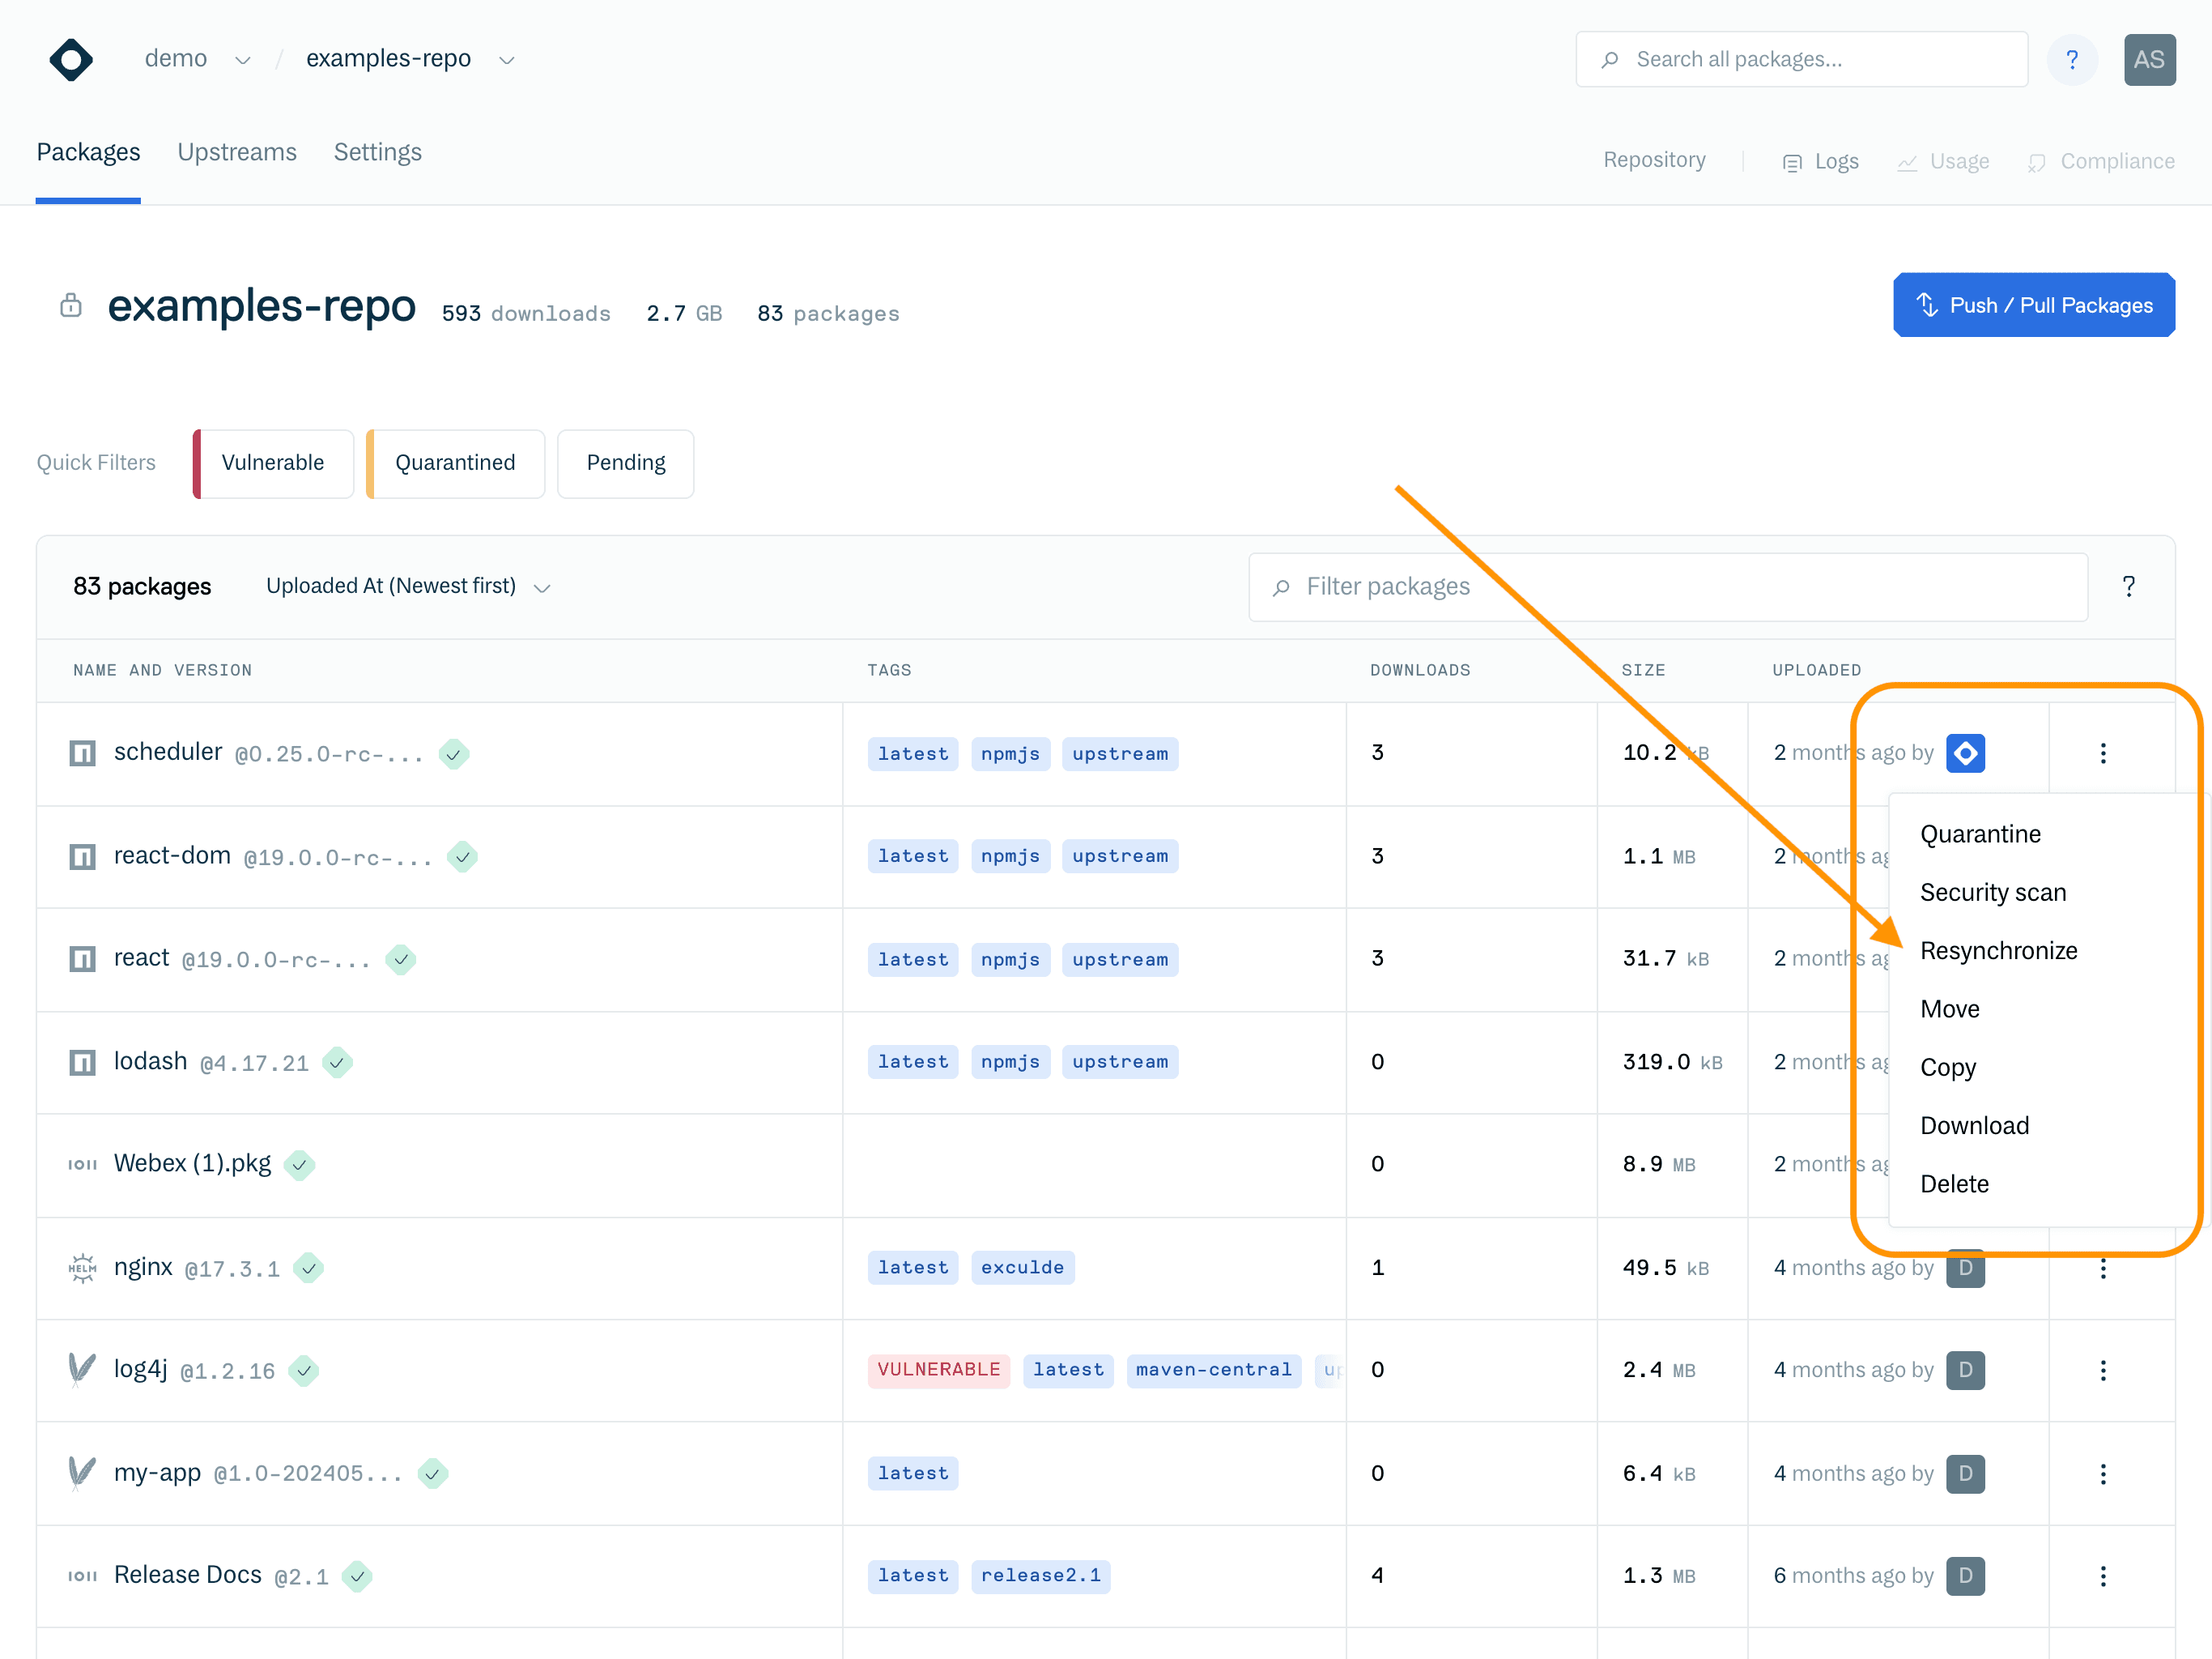Expand the examples-repo repository dropdown
This screenshot has width=2212, height=1659.
click(x=507, y=60)
